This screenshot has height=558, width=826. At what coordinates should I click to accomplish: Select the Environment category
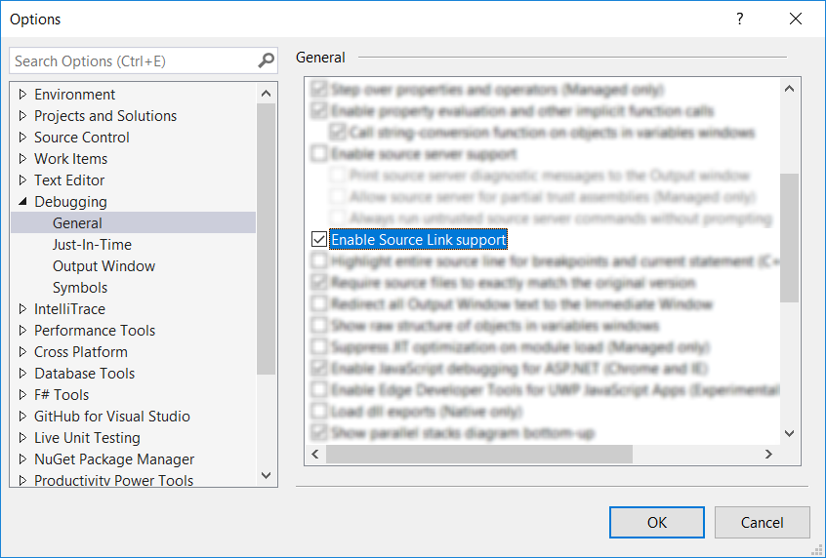[75, 95]
